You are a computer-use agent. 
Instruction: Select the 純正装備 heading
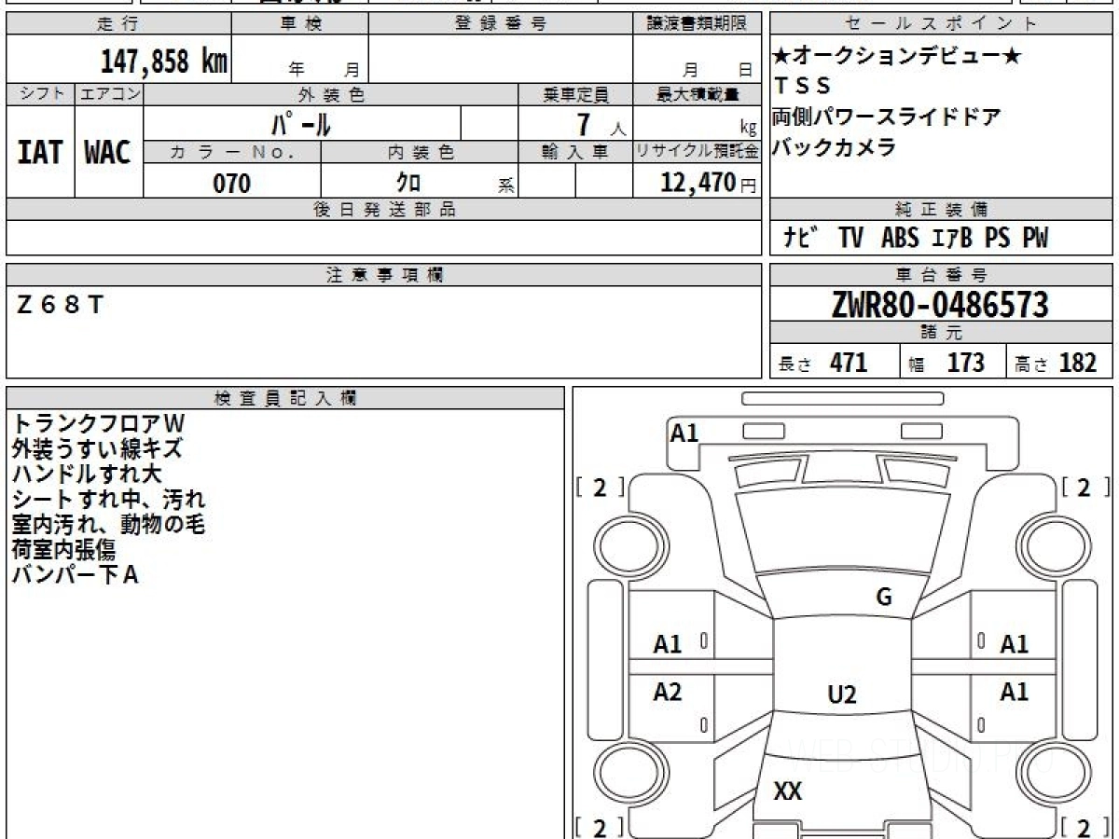(941, 210)
